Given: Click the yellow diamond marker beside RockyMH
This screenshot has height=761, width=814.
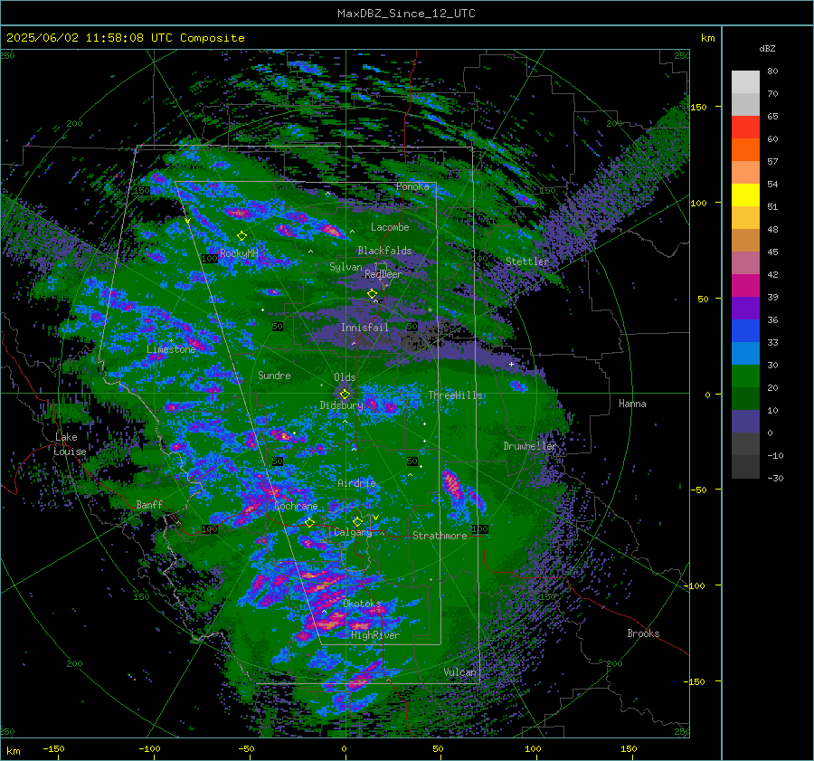Looking at the screenshot, I should tap(241, 236).
